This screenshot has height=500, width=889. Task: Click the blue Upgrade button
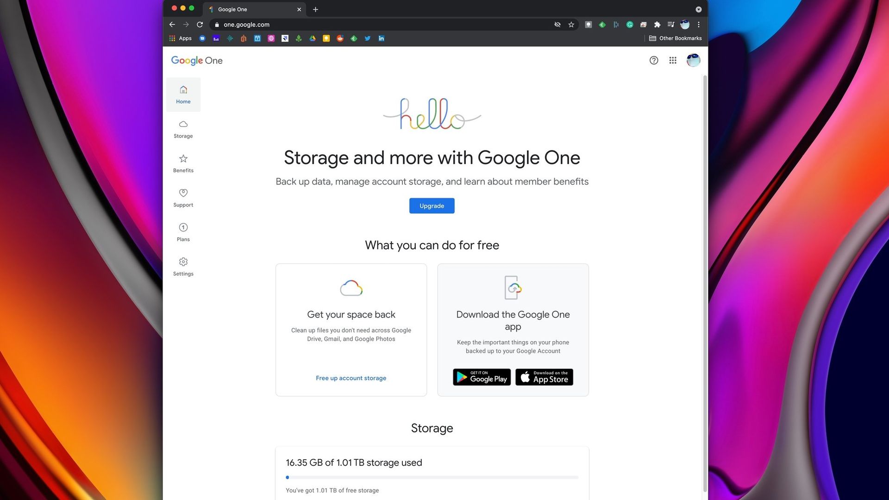tap(432, 206)
